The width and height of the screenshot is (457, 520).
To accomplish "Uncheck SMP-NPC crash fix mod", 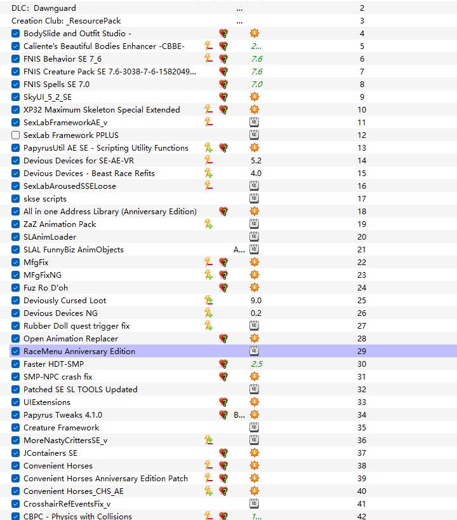I will (x=16, y=377).
